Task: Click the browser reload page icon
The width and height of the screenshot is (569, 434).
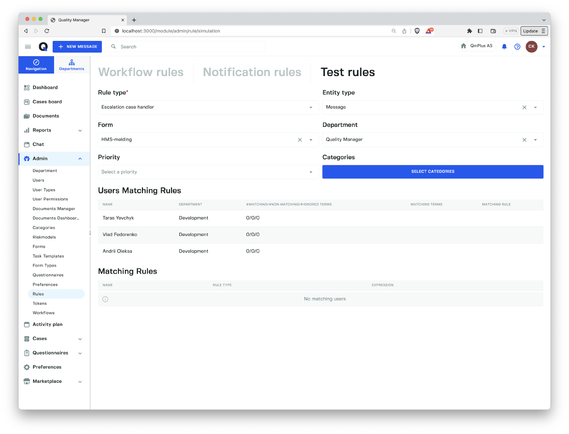Action: pyautogui.click(x=47, y=31)
